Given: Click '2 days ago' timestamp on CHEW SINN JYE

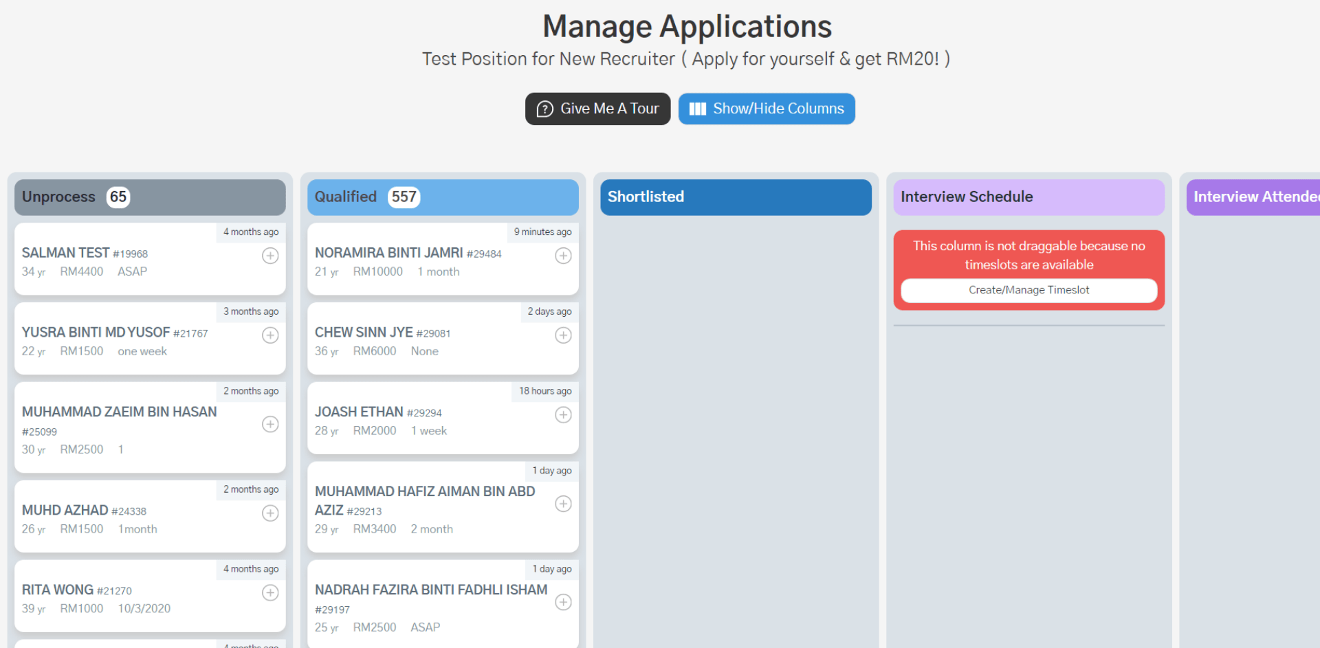Looking at the screenshot, I should (549, 311).
